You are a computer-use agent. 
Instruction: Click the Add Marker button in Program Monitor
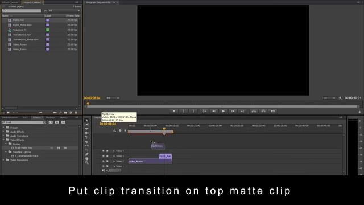click(x=173, y=112)
